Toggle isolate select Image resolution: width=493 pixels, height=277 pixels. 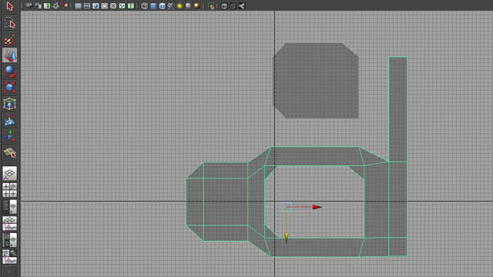point(211,5)
